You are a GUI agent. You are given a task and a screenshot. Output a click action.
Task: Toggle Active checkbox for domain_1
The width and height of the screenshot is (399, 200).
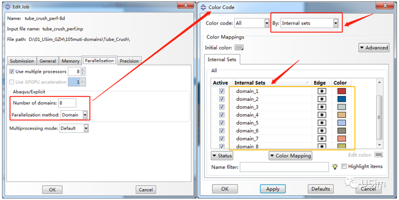(222, 91)
